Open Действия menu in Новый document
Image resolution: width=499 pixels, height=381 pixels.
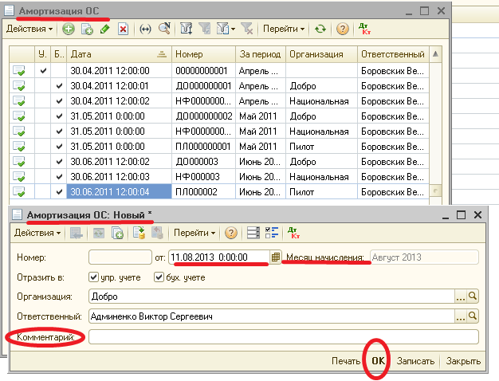coord(37,233)
